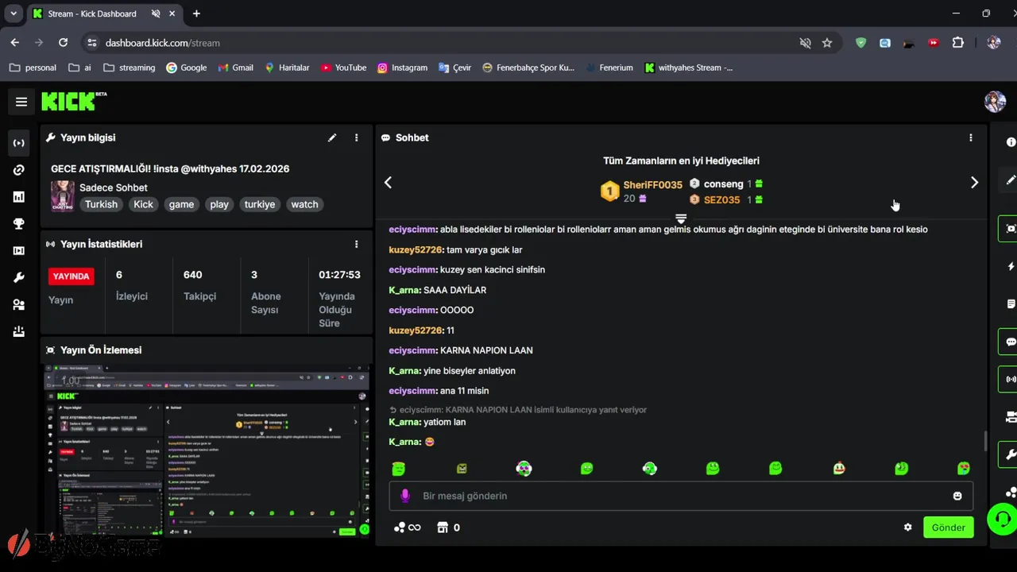The width and height of the screenshot is (1017, 572).
Task: Click the YAYINDA live status badge
Action: pos(72,276)
